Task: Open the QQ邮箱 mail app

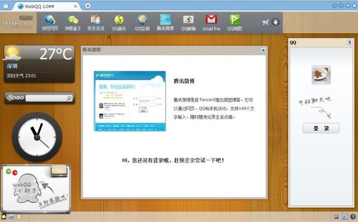Action: tap(188, 23)
